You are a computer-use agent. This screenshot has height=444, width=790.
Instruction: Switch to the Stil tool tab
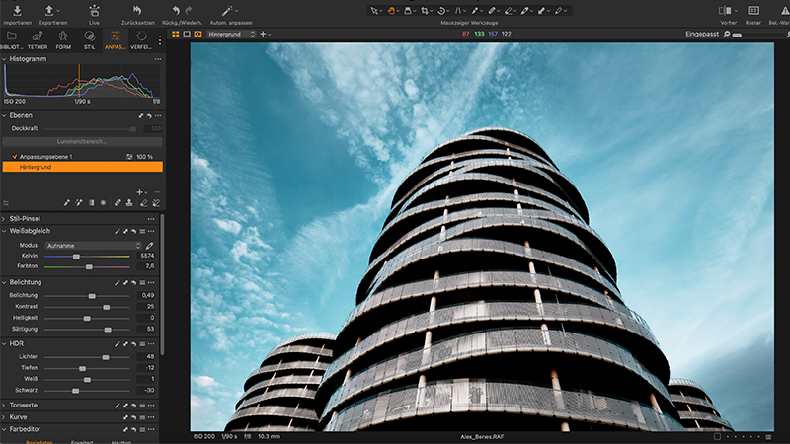pos(90,39)
